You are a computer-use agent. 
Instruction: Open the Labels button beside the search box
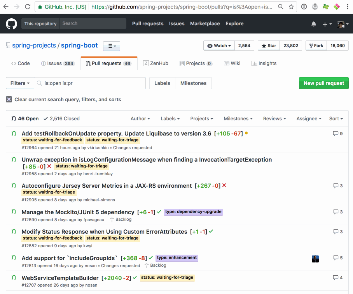point(163,83)
